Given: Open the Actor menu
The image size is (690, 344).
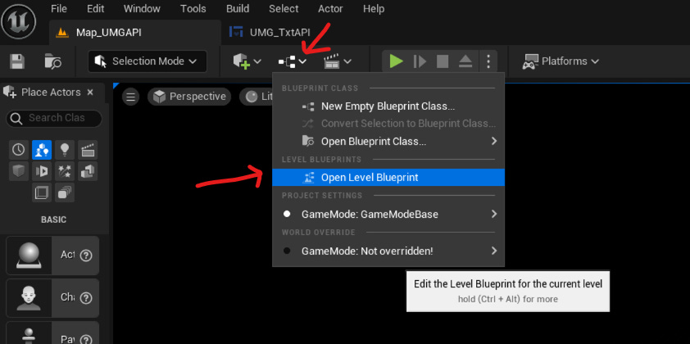Looking at the screenshot, I should [330, 9].
